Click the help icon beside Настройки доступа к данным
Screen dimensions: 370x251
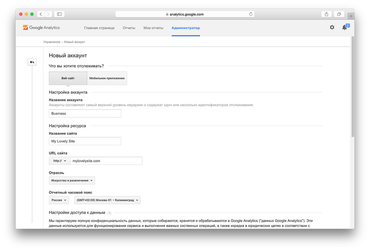click(x=109, y=213)
